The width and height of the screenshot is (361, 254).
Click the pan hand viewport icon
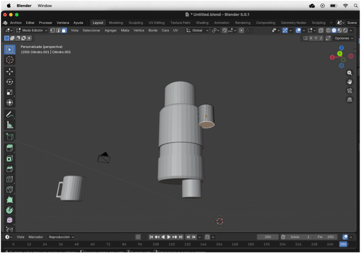[x=349, y=82]
